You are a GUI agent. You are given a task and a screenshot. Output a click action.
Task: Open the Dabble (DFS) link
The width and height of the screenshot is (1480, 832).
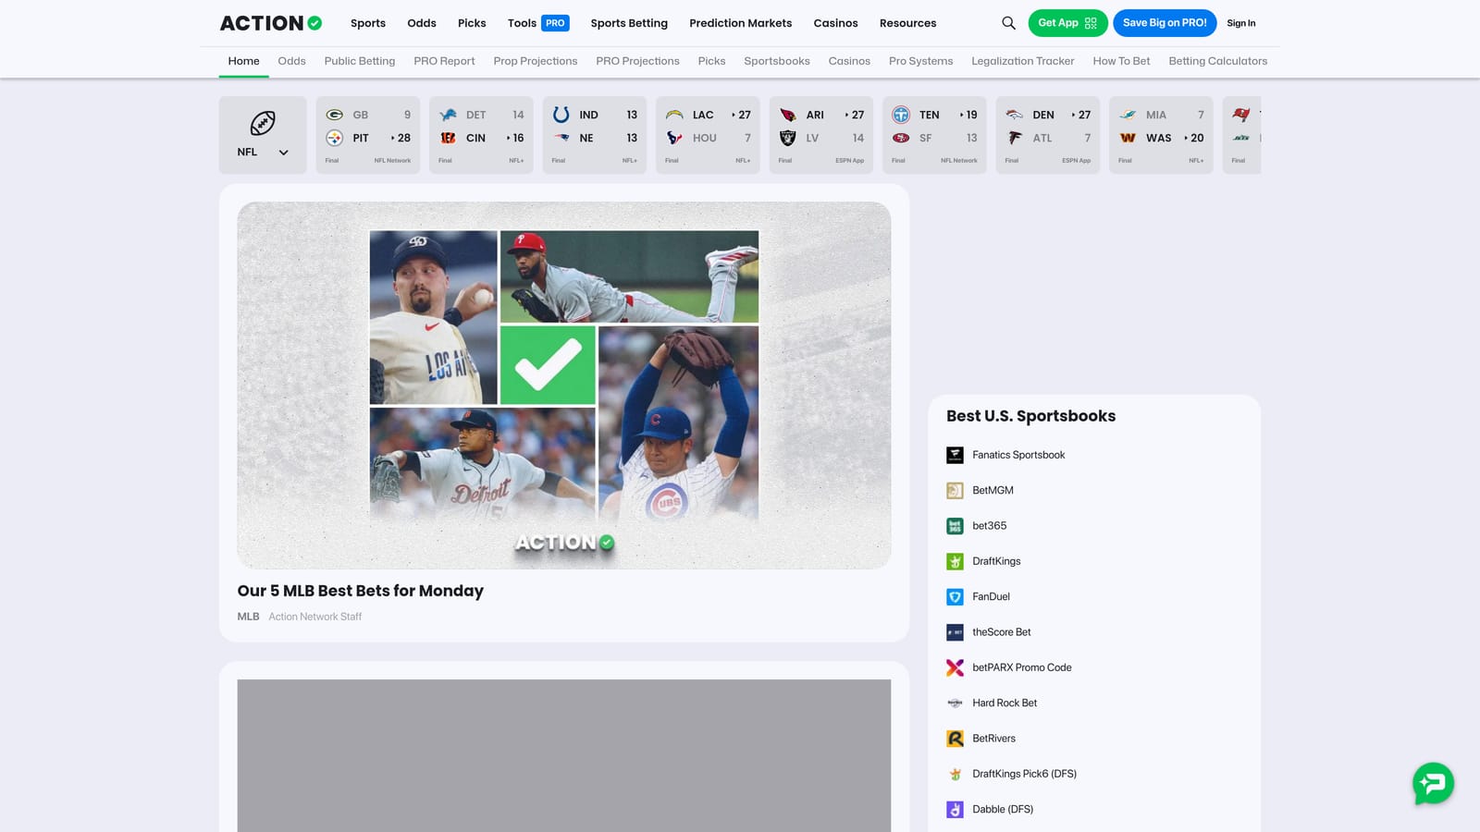pyautogui.click(x=1003, y=809)
